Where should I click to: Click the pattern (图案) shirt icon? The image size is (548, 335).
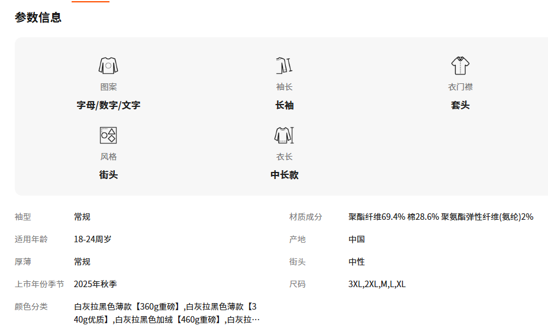point(108,66)
